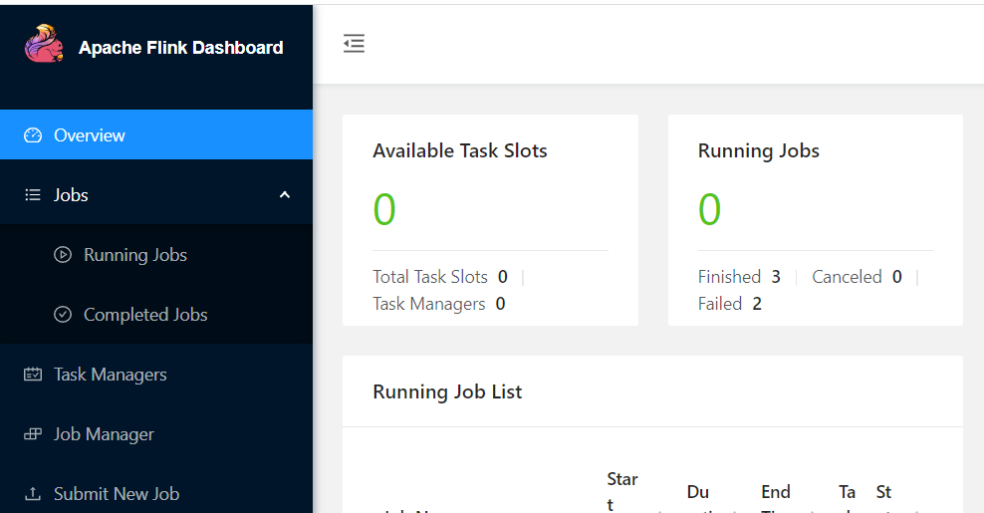Screen dimensions: 984x513
Task: Click the Completed Jobs check-circle icon
Action: pyautogui.click(x=63, y=314)
